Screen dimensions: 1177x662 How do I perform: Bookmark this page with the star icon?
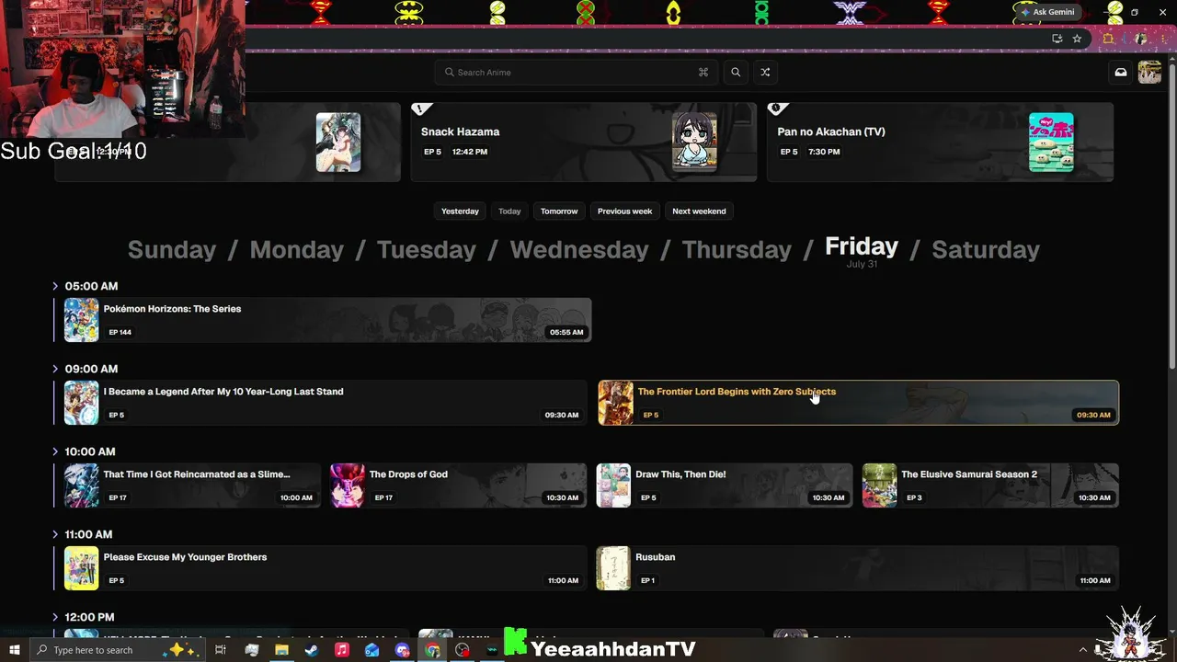tap(1077, 39)
